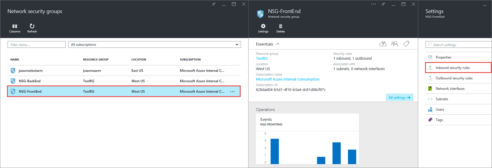Minimize the Settings blade
Image resolution: width=492 pixels, height=168 pixels.
tap(485, 5)
